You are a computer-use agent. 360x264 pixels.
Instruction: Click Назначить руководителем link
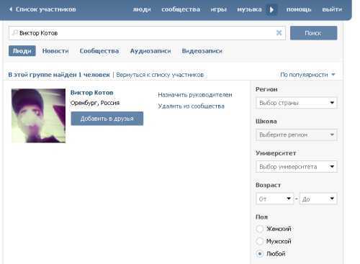click(x=195, y=95)
